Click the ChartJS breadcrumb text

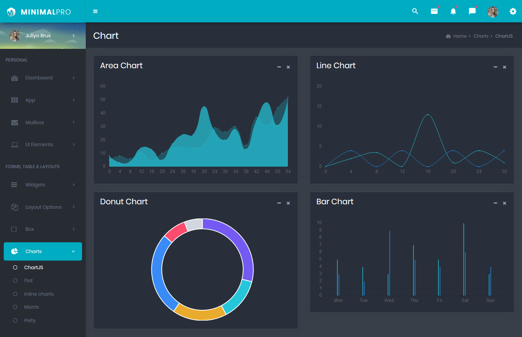click(x=504, y=36)
